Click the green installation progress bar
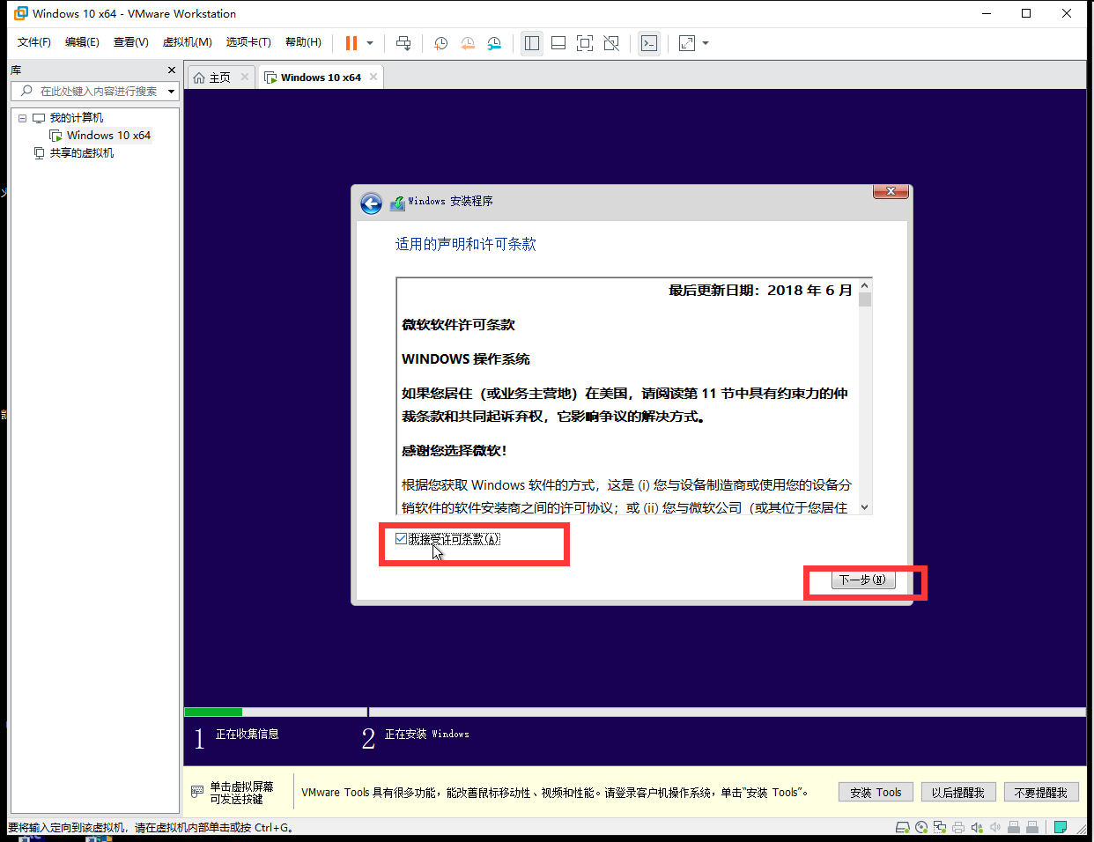This screenshot has height=842, width=1094. point(213,712)
